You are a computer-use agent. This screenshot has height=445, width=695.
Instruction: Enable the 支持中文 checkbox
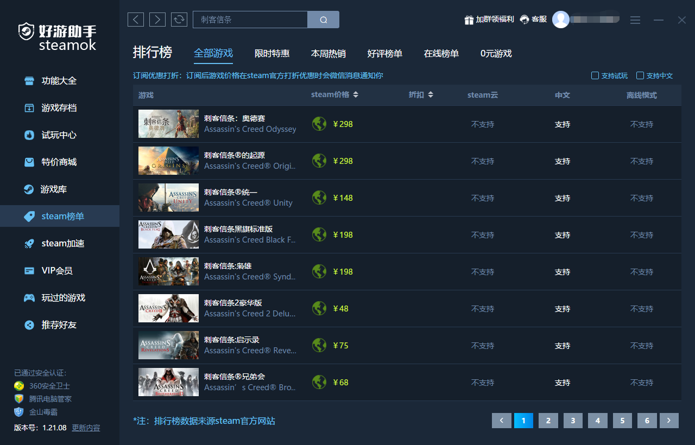(640, 75)
